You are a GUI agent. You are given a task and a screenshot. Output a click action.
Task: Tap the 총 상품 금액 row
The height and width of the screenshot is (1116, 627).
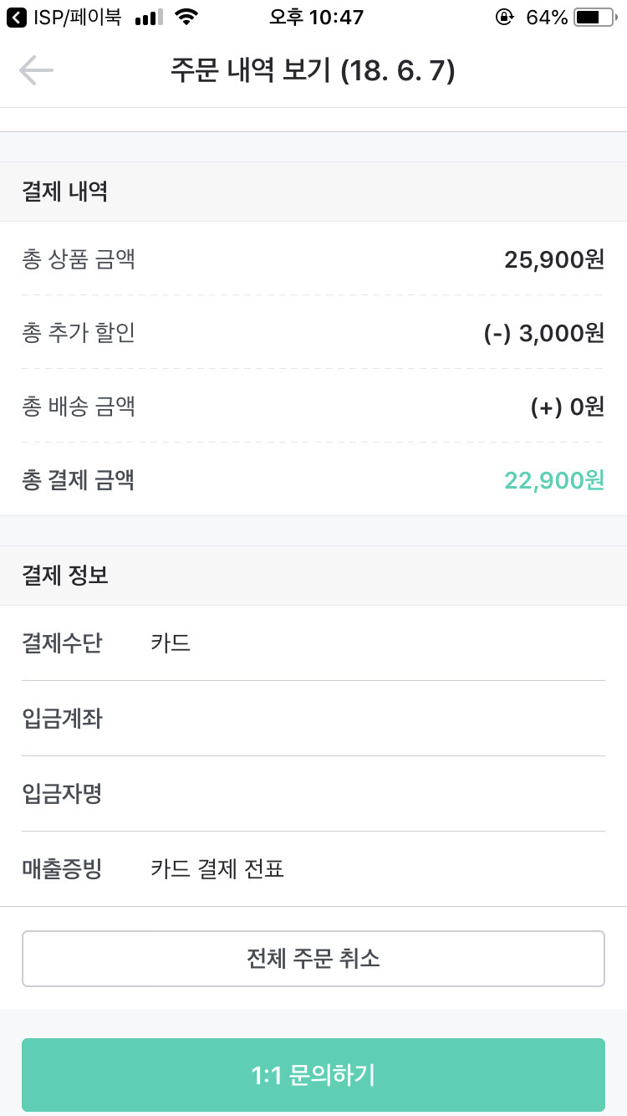click(x=313, y=259)
